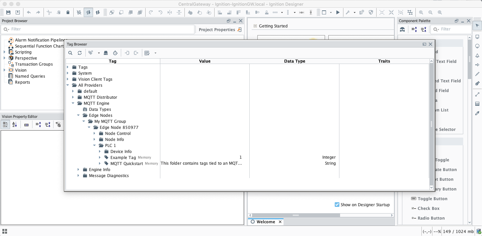Select Reports in Project Browser

pos(22,82)
